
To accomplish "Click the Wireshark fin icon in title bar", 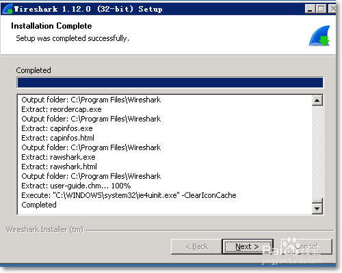I will tap(8, 9).
